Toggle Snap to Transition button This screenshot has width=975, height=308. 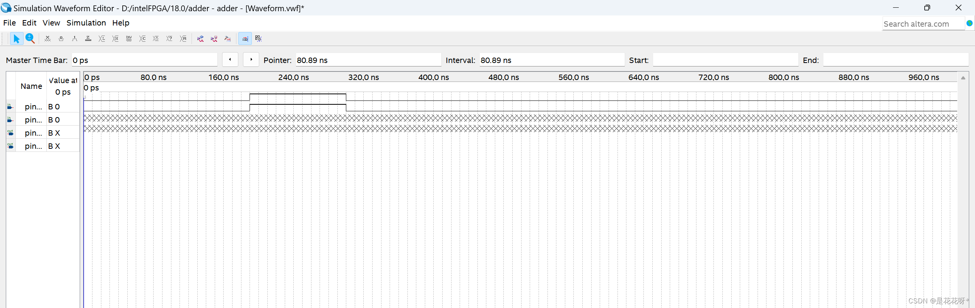tap(245, 39)
